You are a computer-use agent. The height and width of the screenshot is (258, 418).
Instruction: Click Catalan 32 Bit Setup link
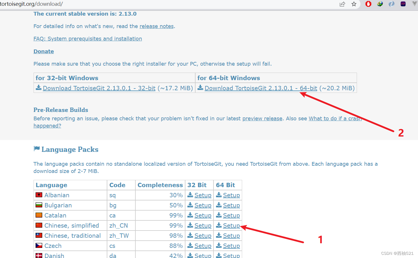click(203, 215)
